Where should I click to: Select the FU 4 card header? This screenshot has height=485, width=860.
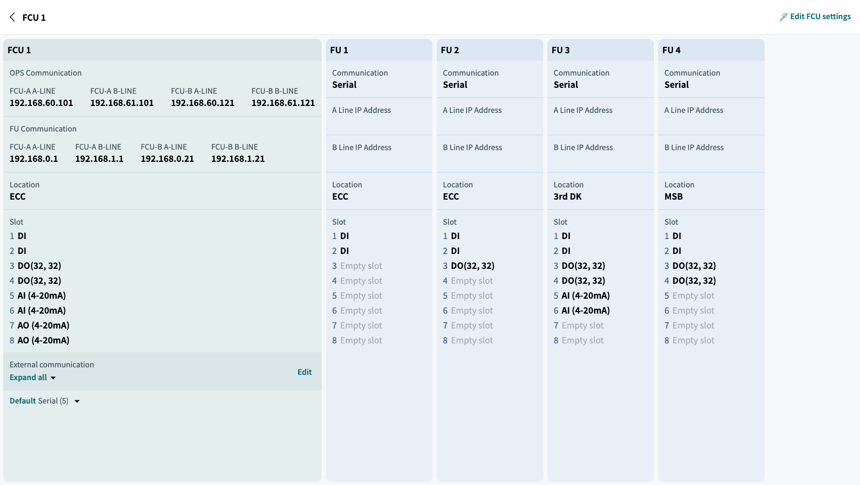[x=711, y=50]
